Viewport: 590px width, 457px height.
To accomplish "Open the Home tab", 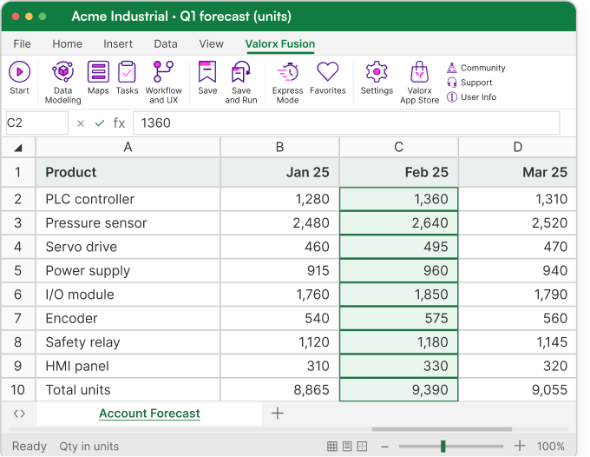I will point(68,43).
